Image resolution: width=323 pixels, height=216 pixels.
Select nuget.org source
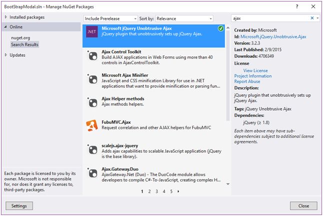(20, 38)
